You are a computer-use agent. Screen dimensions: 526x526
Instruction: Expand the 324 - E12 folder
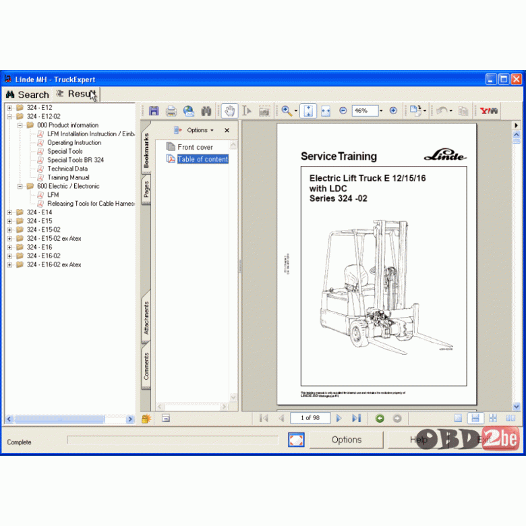tap(9, 108)
